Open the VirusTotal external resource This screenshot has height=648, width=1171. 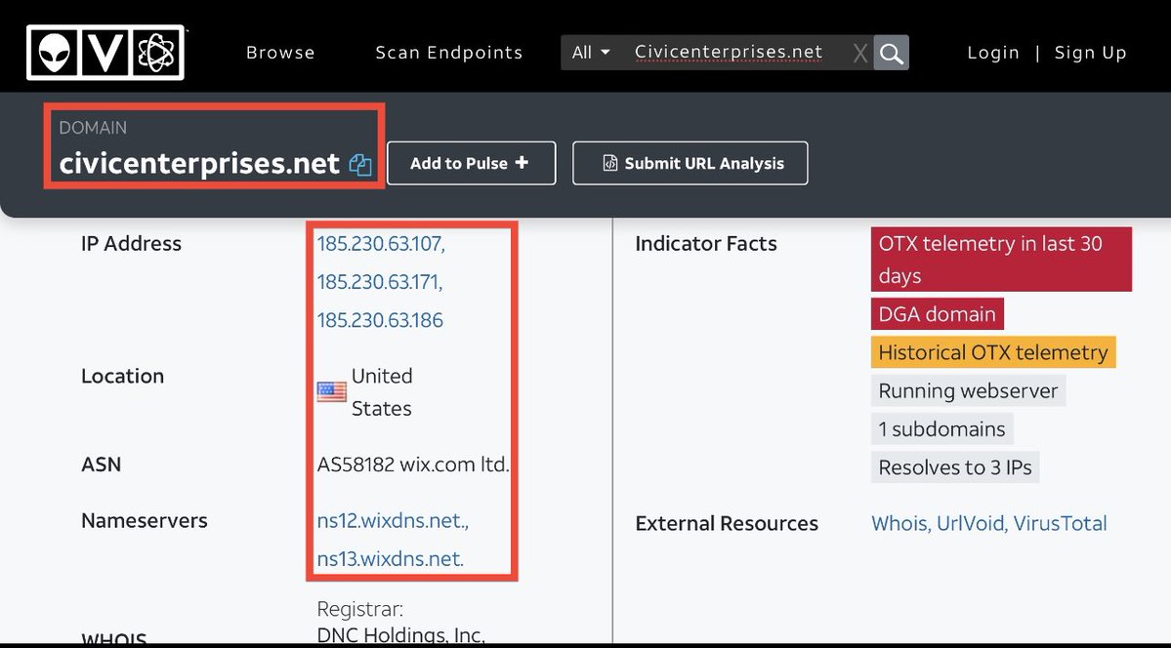[x=1060, y=524]
